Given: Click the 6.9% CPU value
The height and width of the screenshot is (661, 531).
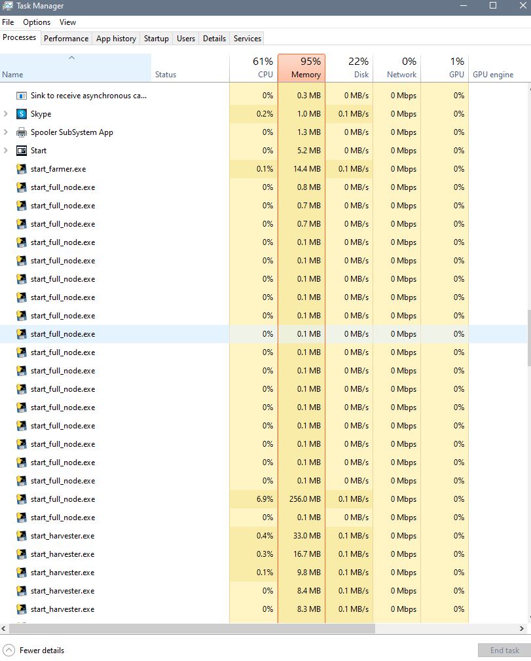Looking at the screenshot, I should coord(265,499).
